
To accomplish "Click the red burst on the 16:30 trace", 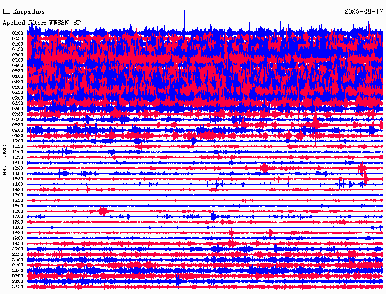I will [x=103, y=211].
